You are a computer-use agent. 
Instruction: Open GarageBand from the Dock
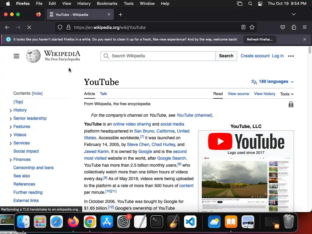(x=173, y=222)
